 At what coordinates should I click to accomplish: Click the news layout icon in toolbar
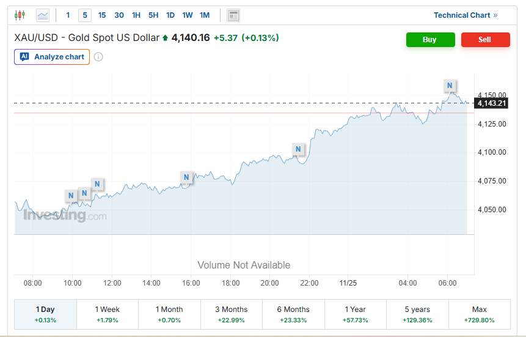[x=233, y=15]
